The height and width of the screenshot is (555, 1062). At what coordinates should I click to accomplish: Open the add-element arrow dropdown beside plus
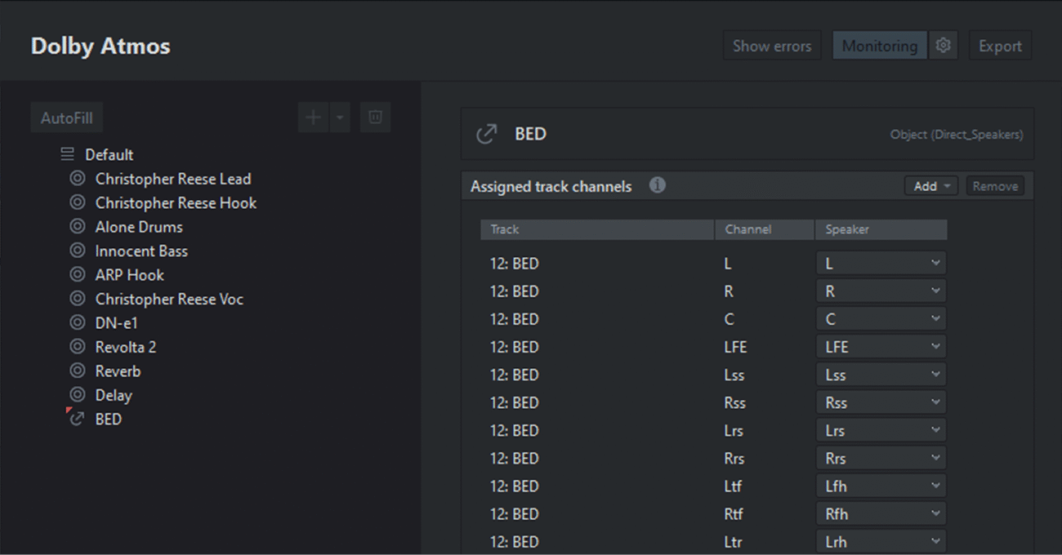[x=340, y=118]
